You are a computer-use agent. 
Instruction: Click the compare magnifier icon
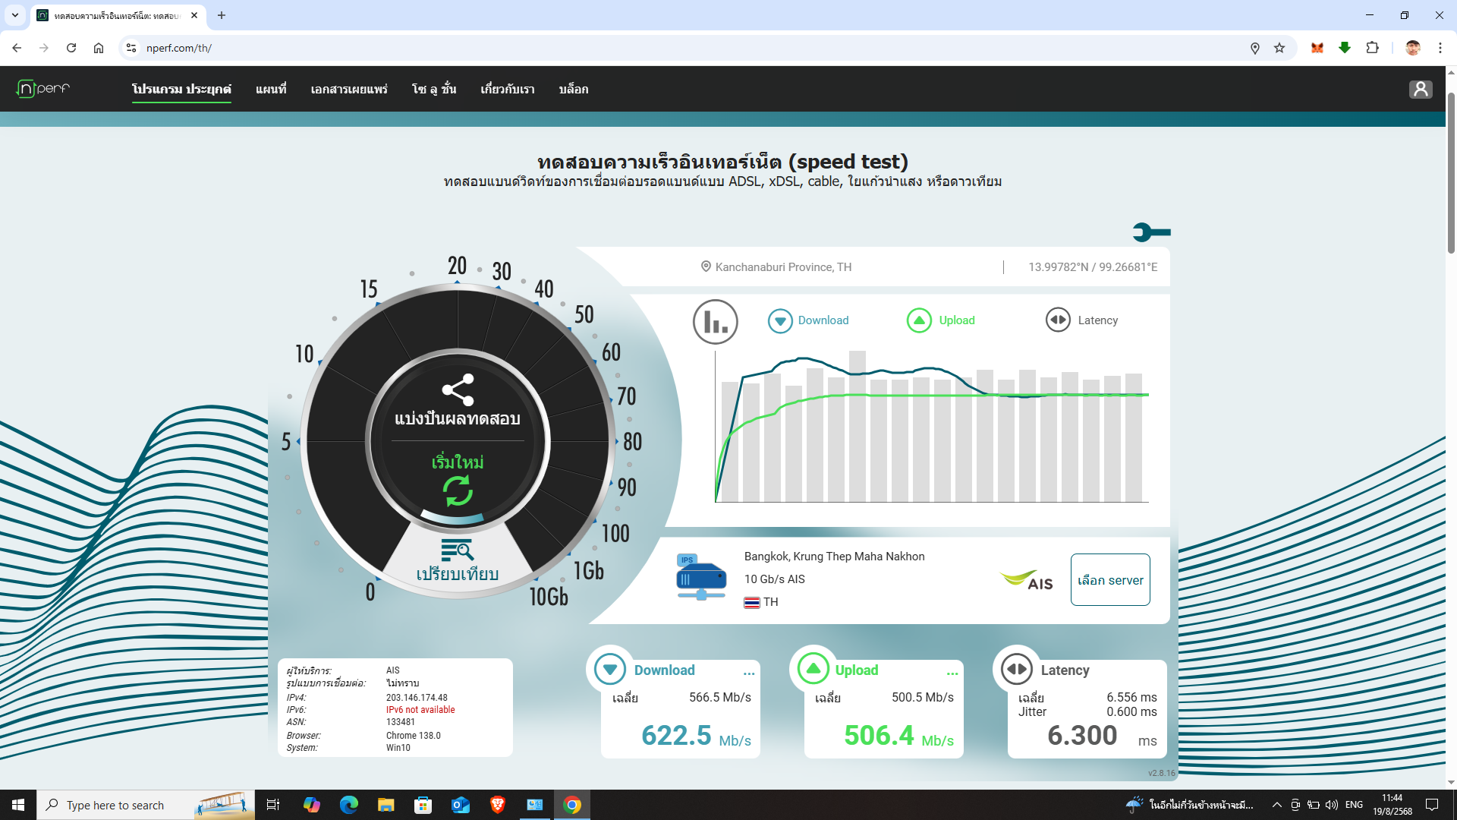(457, 550)
